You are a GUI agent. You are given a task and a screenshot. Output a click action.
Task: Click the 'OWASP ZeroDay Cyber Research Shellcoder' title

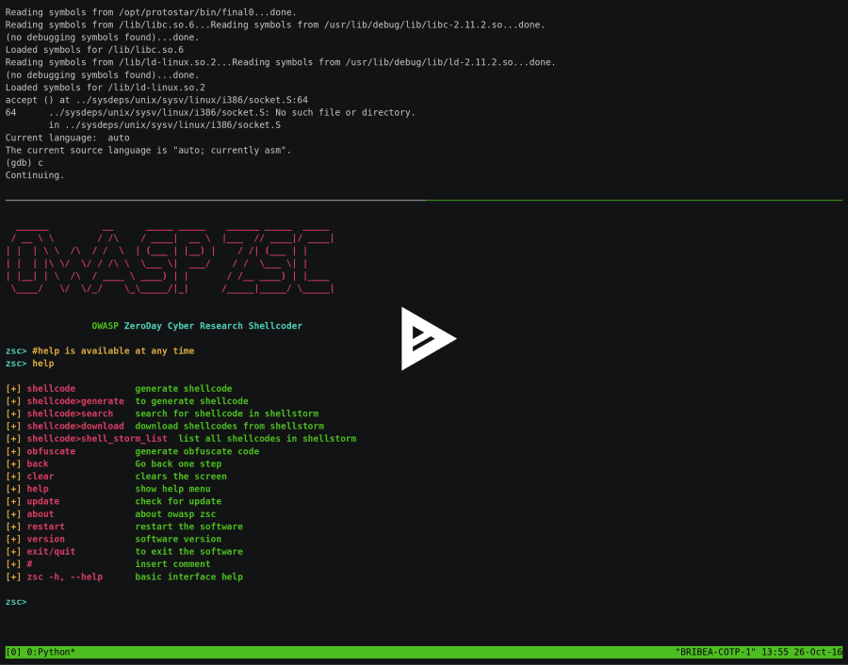tap(197, 326)
